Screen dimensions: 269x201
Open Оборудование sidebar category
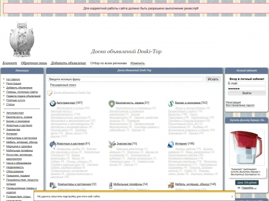click(x=15, y=172)
